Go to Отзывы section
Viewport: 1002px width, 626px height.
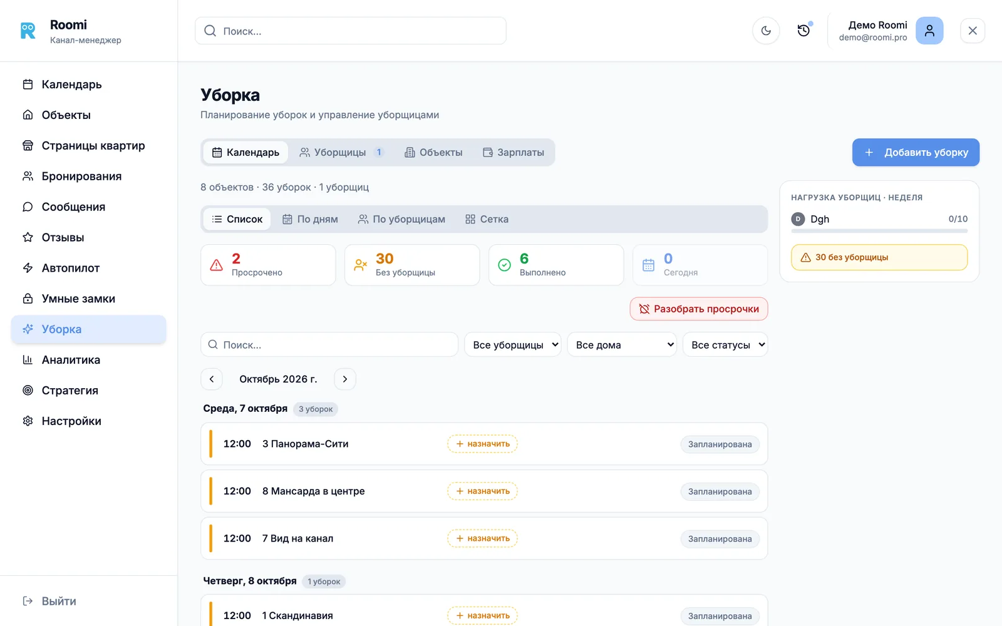(x=88, y=238)
